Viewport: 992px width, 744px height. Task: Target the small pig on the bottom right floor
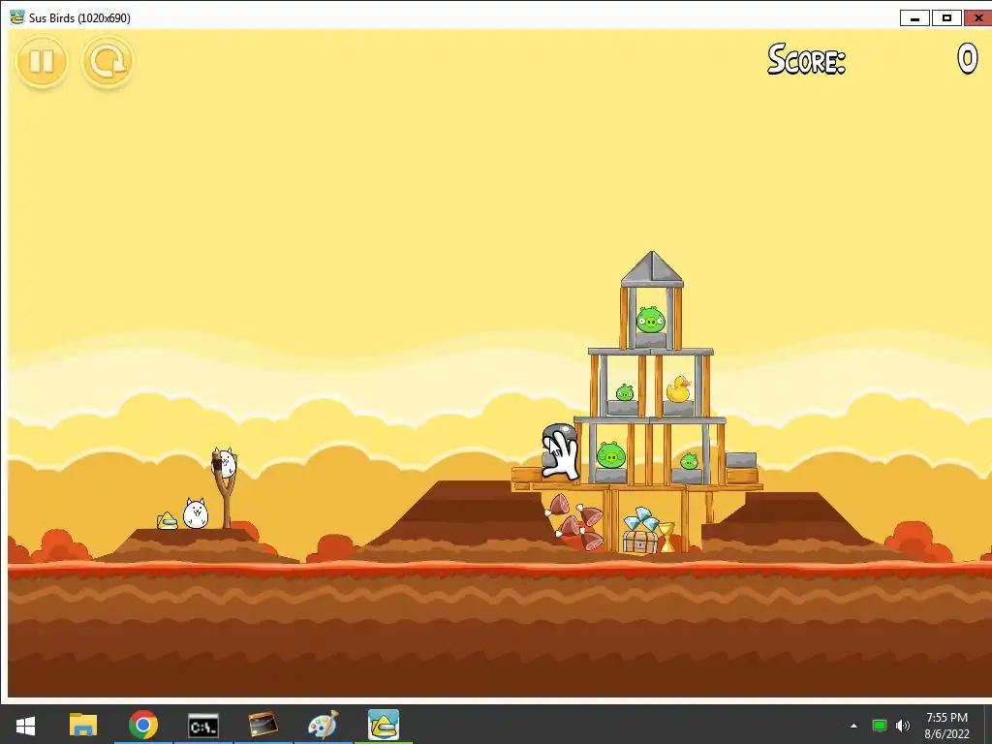point(689,461)
